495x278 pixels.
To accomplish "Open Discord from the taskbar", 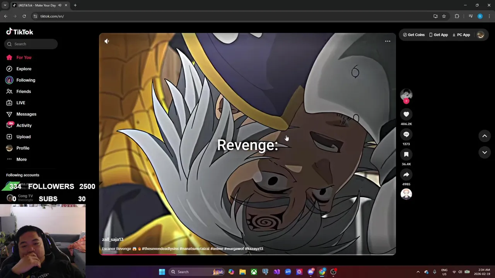I will pyautogui.click(x=311, y=272).
